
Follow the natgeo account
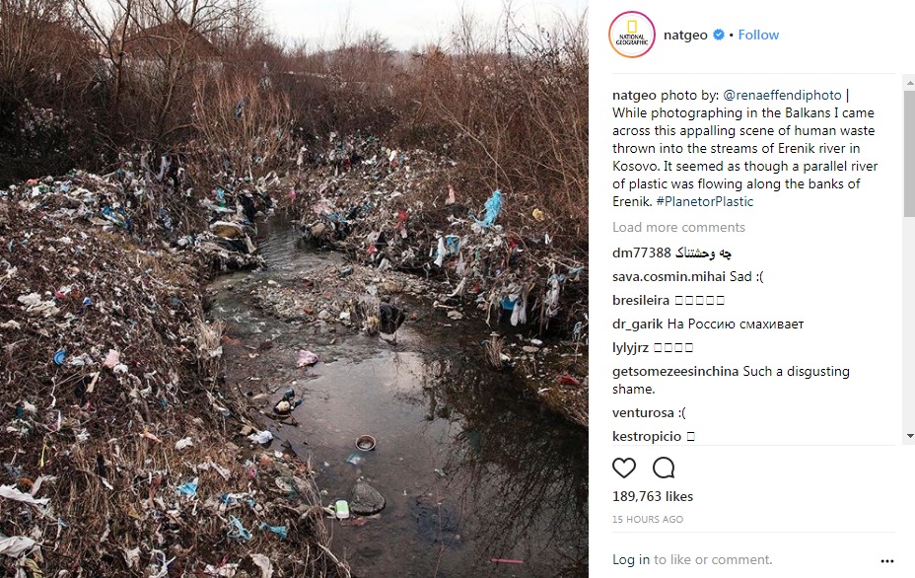click(x=758, y=36)
